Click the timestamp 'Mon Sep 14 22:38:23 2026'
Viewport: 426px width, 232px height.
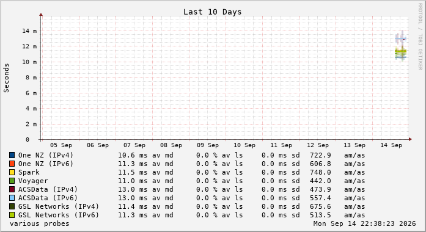[365, 223]
